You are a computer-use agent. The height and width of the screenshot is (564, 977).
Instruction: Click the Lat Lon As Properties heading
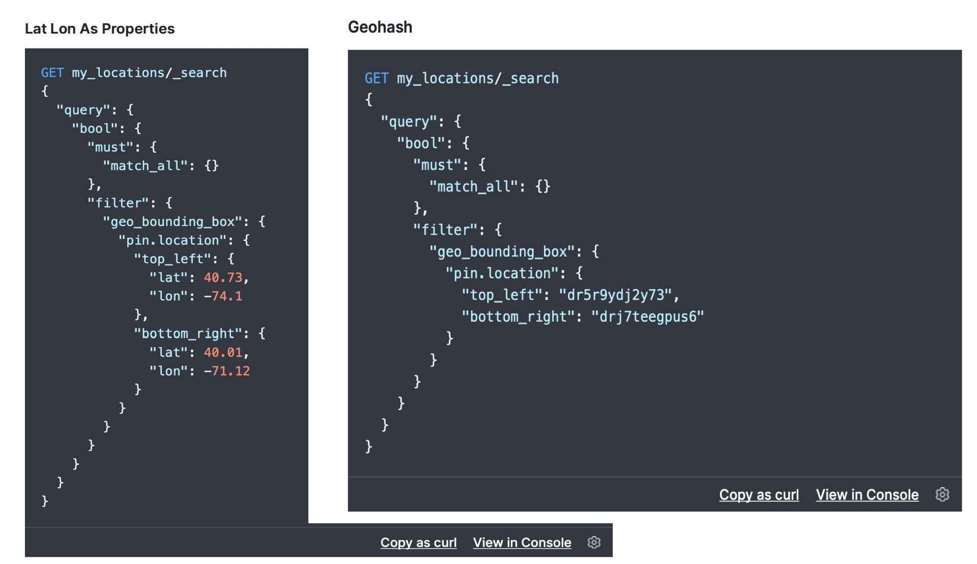[100, 29]
